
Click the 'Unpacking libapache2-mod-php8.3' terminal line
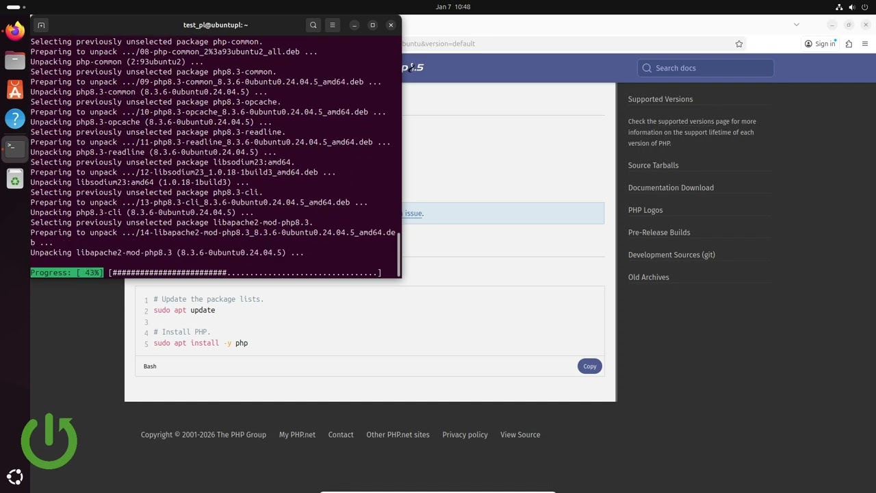point(167,253)
